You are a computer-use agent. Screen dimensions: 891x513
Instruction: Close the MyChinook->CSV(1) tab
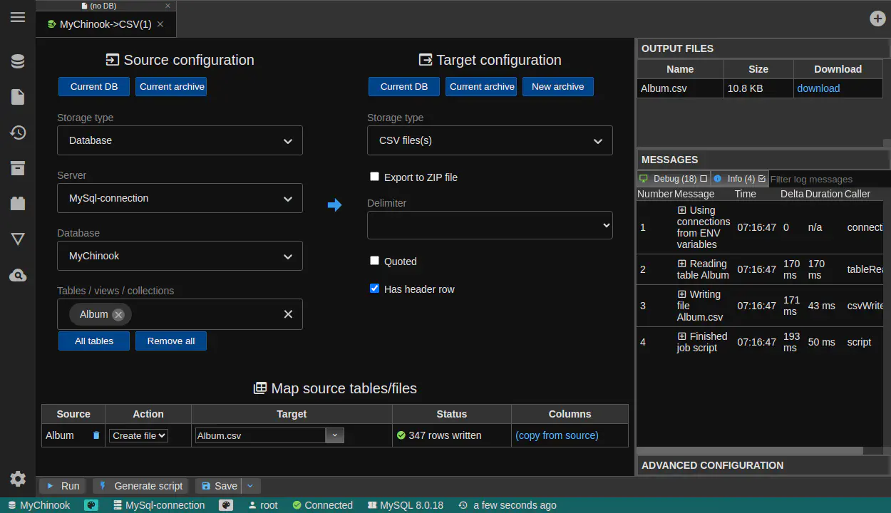[160, 24]
